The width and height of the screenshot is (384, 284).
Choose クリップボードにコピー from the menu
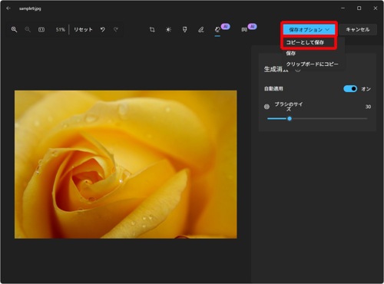(312, 64)
